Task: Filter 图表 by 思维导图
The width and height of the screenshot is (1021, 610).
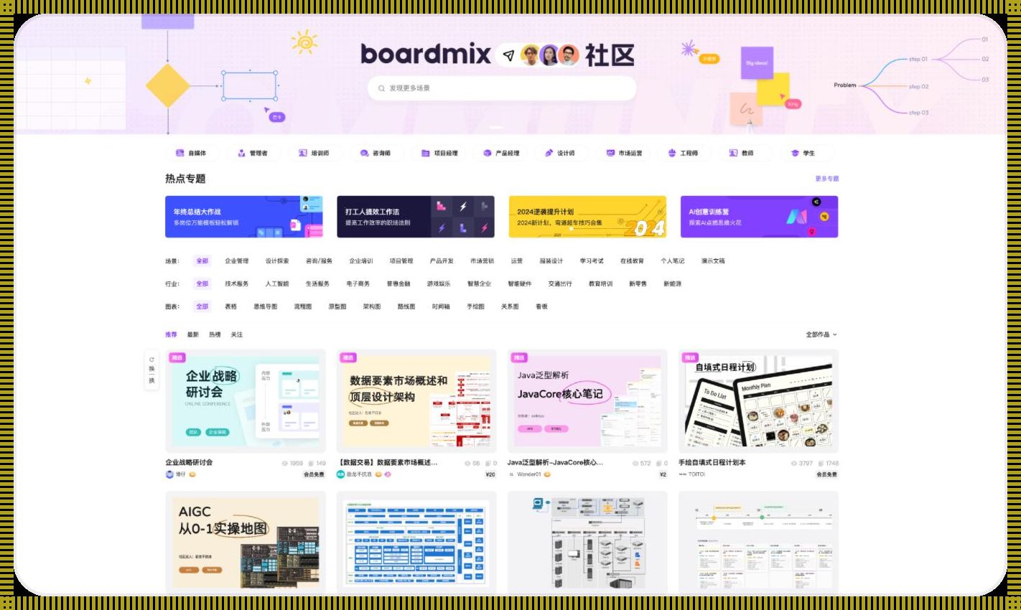Action: [266, 306]
